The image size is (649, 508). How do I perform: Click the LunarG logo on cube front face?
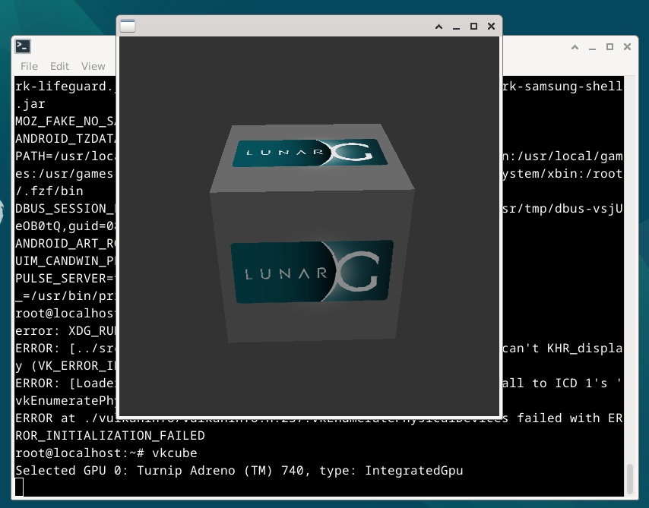[312, 271]
